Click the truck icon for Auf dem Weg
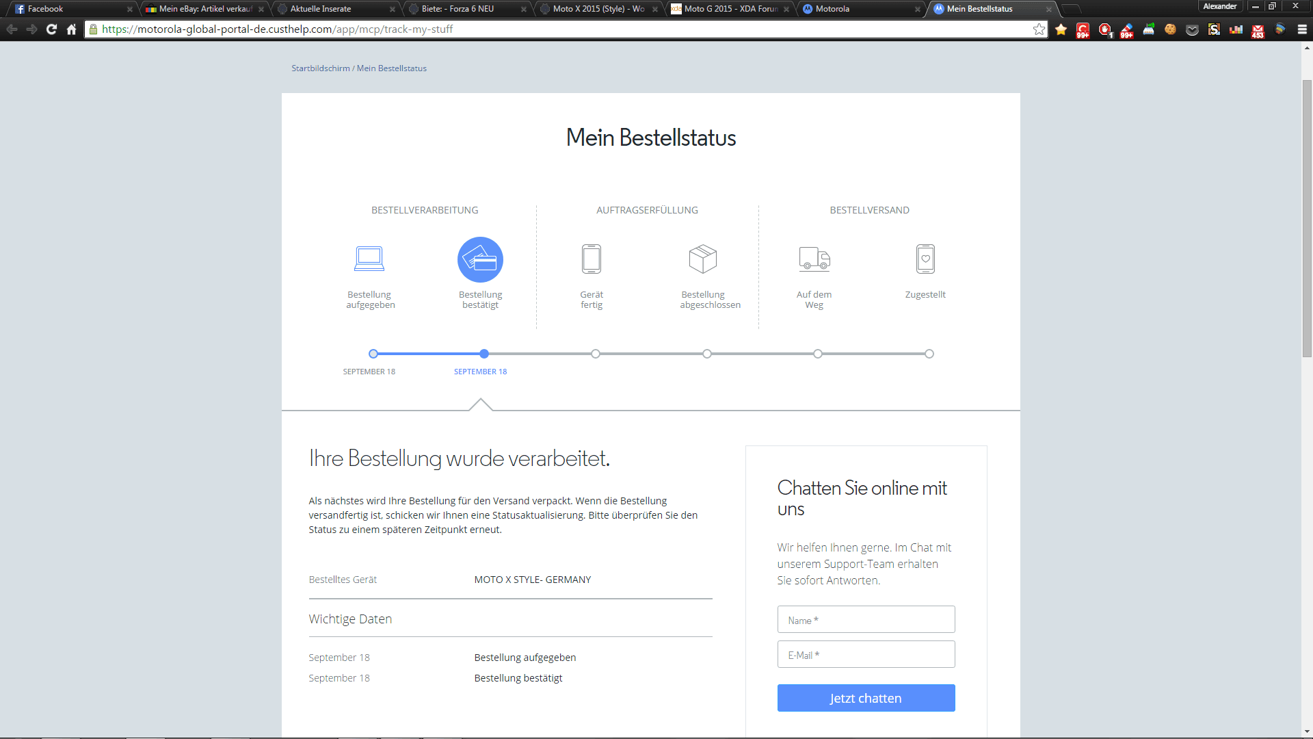The image size is (1313, 739). click(814, 259)
